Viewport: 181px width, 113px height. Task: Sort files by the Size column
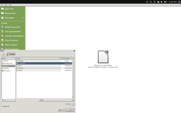pyautogui.click(x=62, y=59)
